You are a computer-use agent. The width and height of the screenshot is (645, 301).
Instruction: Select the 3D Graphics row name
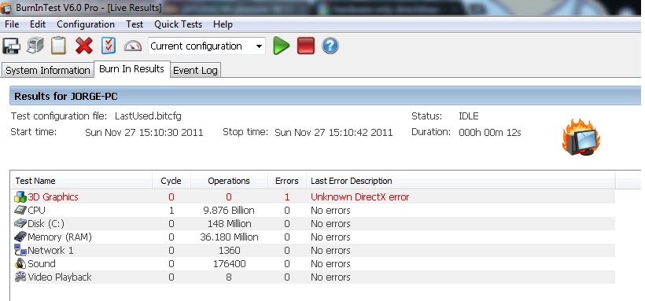53,197
